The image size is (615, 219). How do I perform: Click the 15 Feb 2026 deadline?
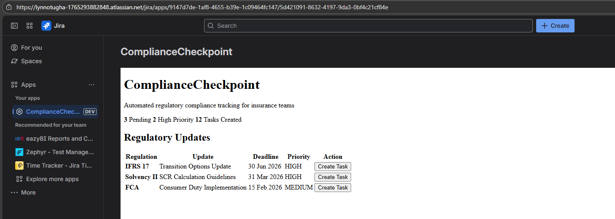[266, 187]
